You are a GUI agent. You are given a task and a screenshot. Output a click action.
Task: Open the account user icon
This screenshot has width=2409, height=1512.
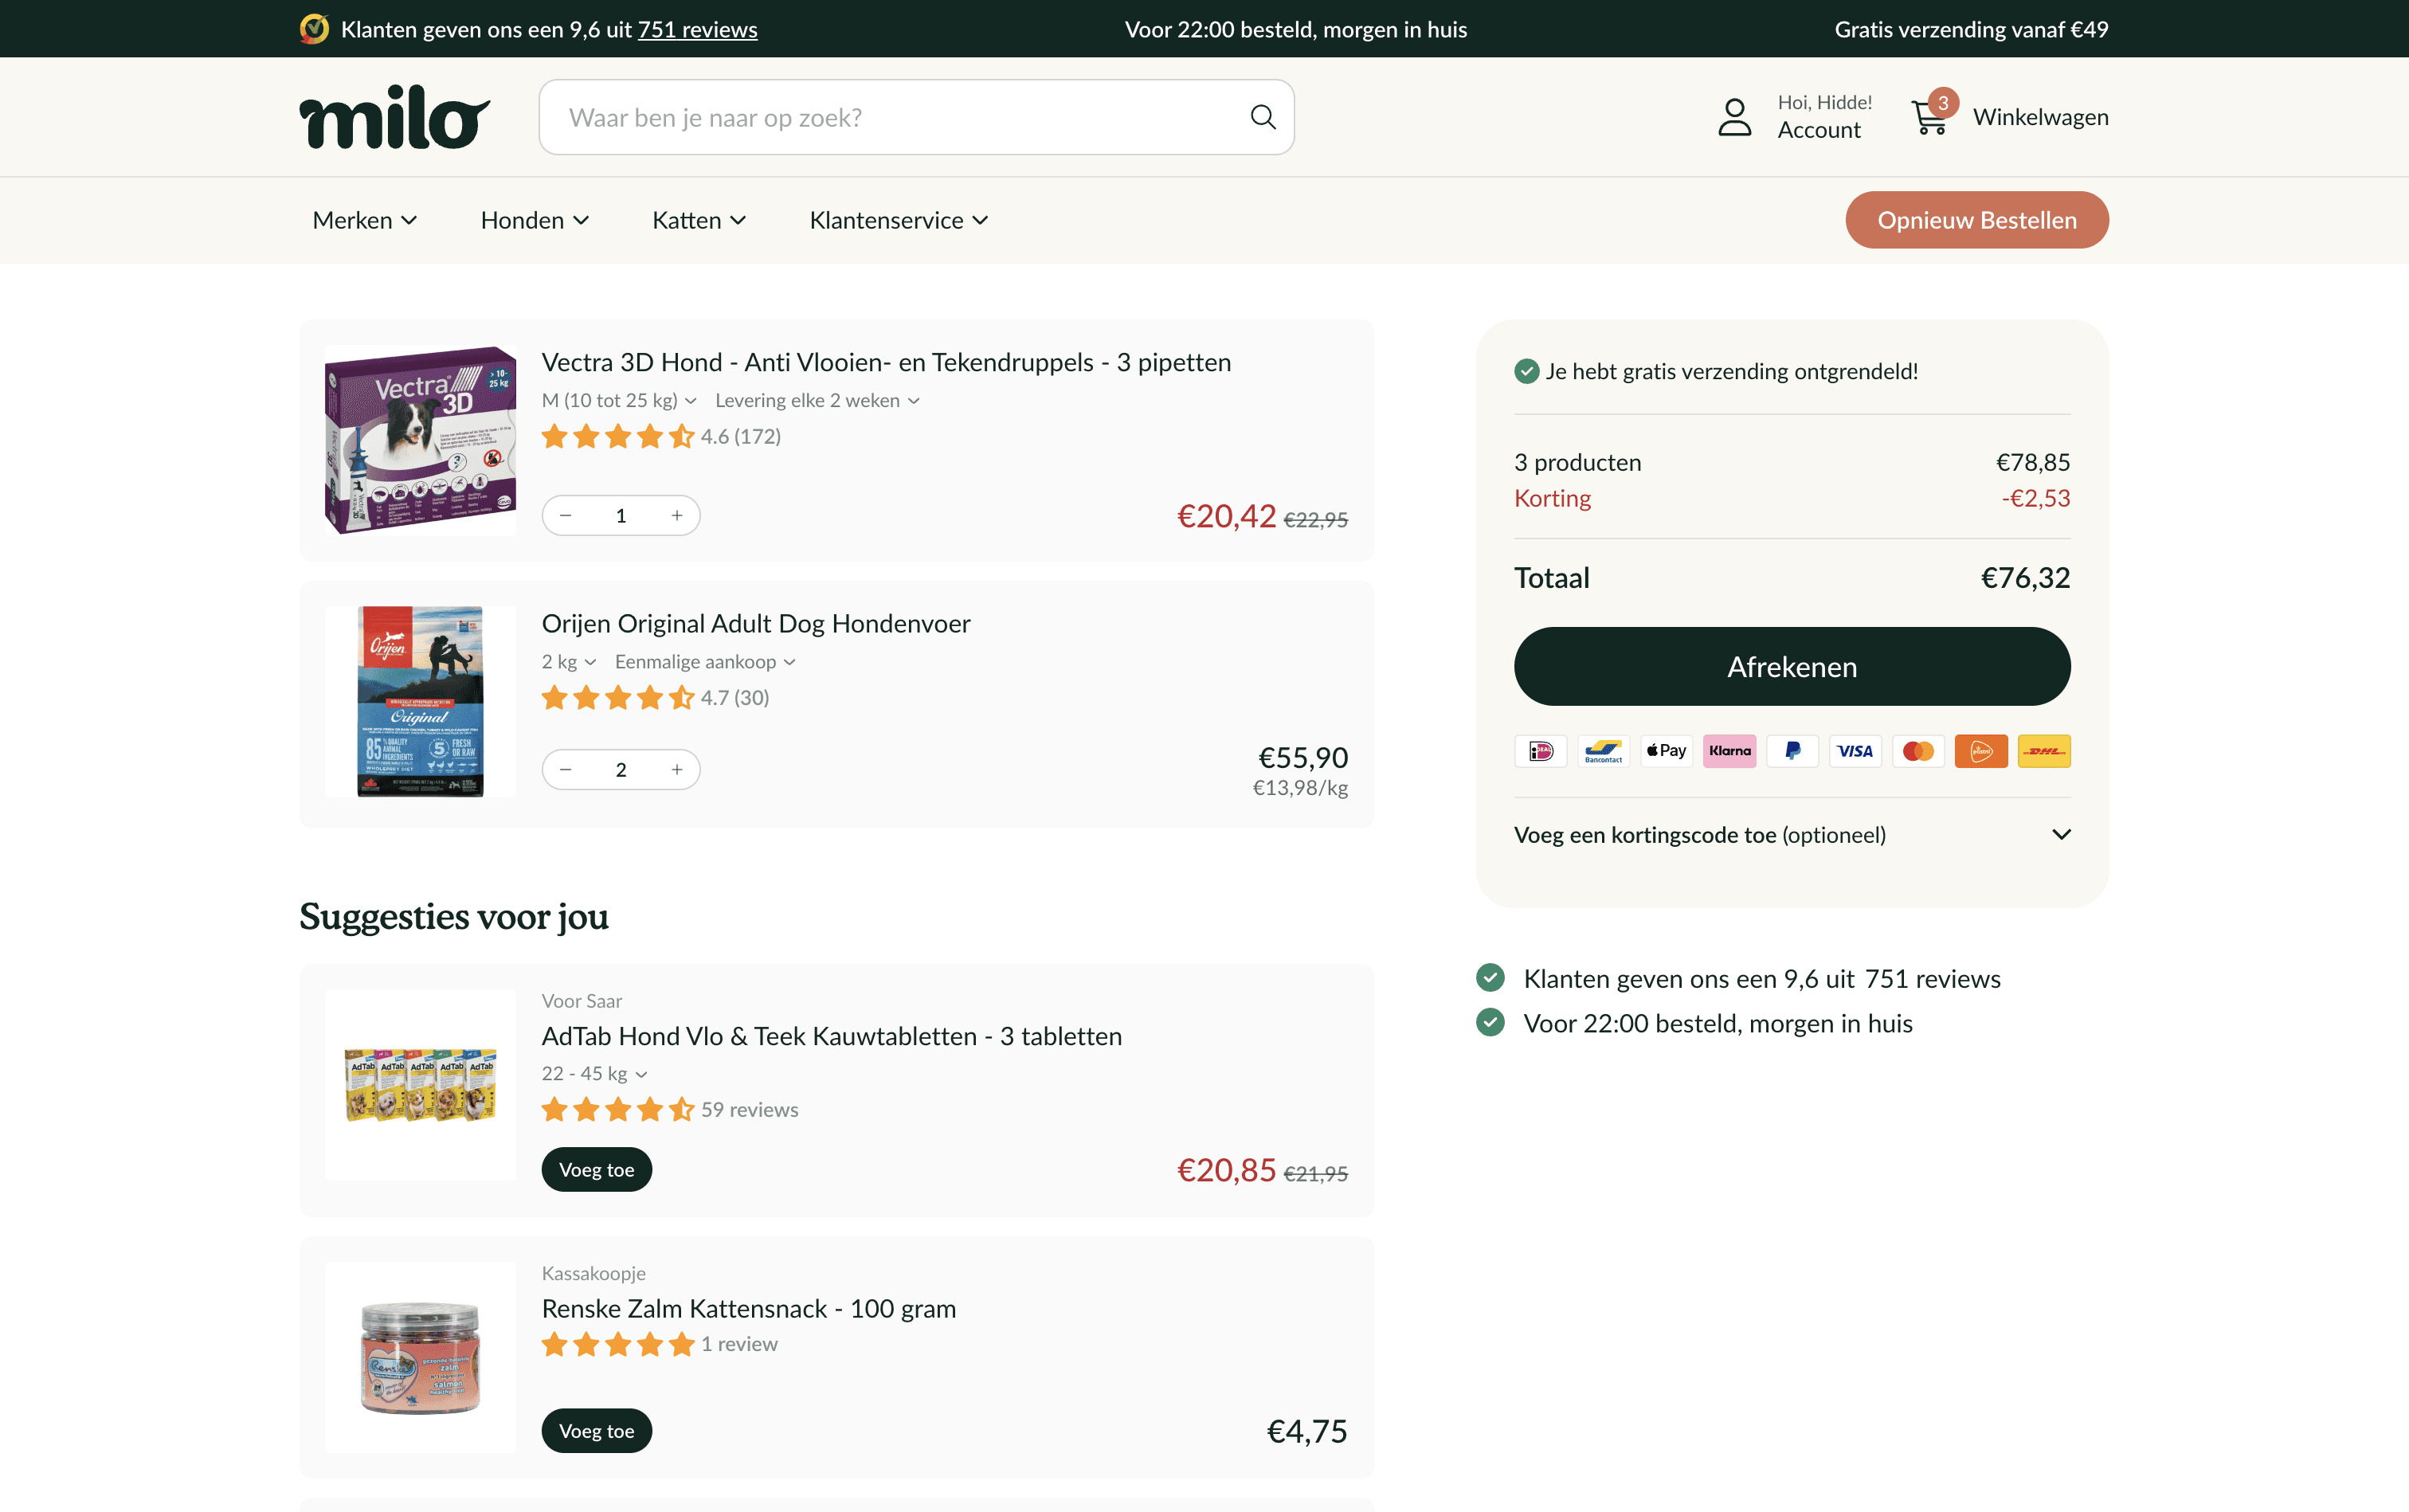point(1734,117)
